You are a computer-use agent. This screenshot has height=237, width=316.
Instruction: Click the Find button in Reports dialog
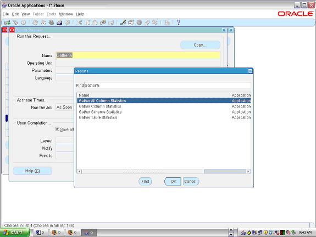point(145,182)
